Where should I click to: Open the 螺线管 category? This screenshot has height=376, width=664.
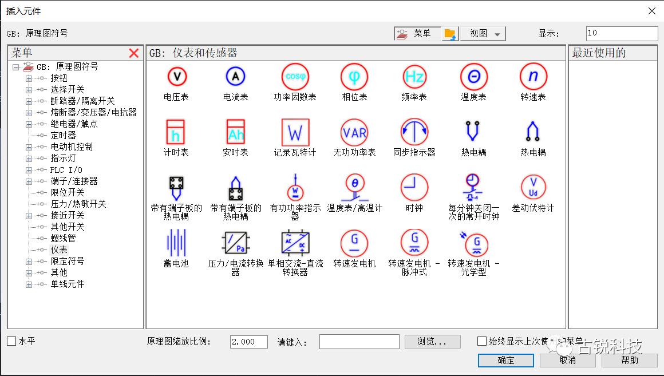pos(63,239)
